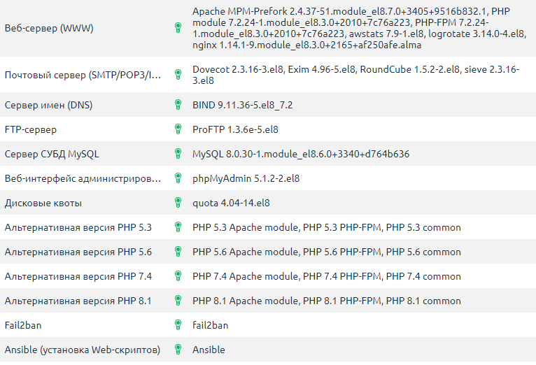This screenshot has height=365, width=536.
Task: Click the bulb icon for Альтернативная версия PHP 5.3
Action: click(178, 227)
